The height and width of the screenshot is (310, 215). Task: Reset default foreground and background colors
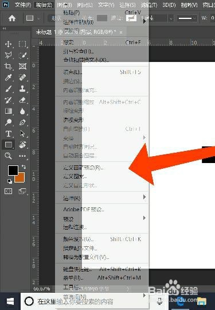tap(10, 181)
